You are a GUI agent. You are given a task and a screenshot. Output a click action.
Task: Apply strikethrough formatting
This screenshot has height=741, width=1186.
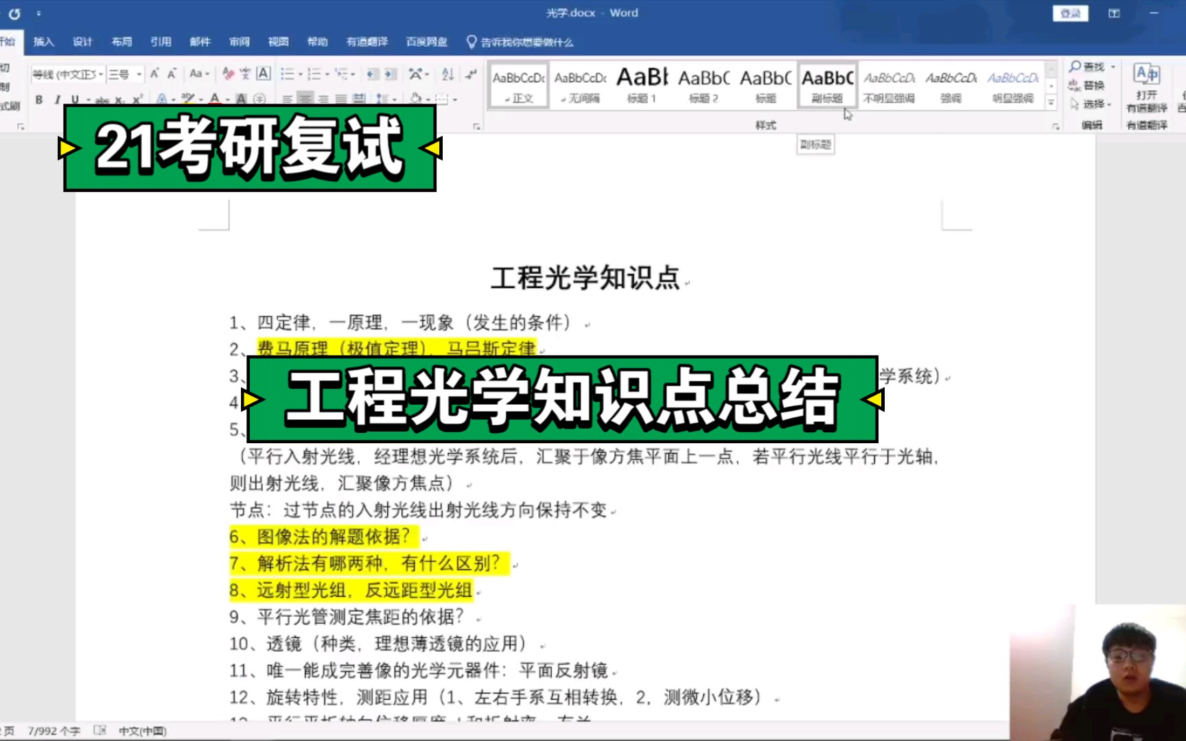pos(102,99)
